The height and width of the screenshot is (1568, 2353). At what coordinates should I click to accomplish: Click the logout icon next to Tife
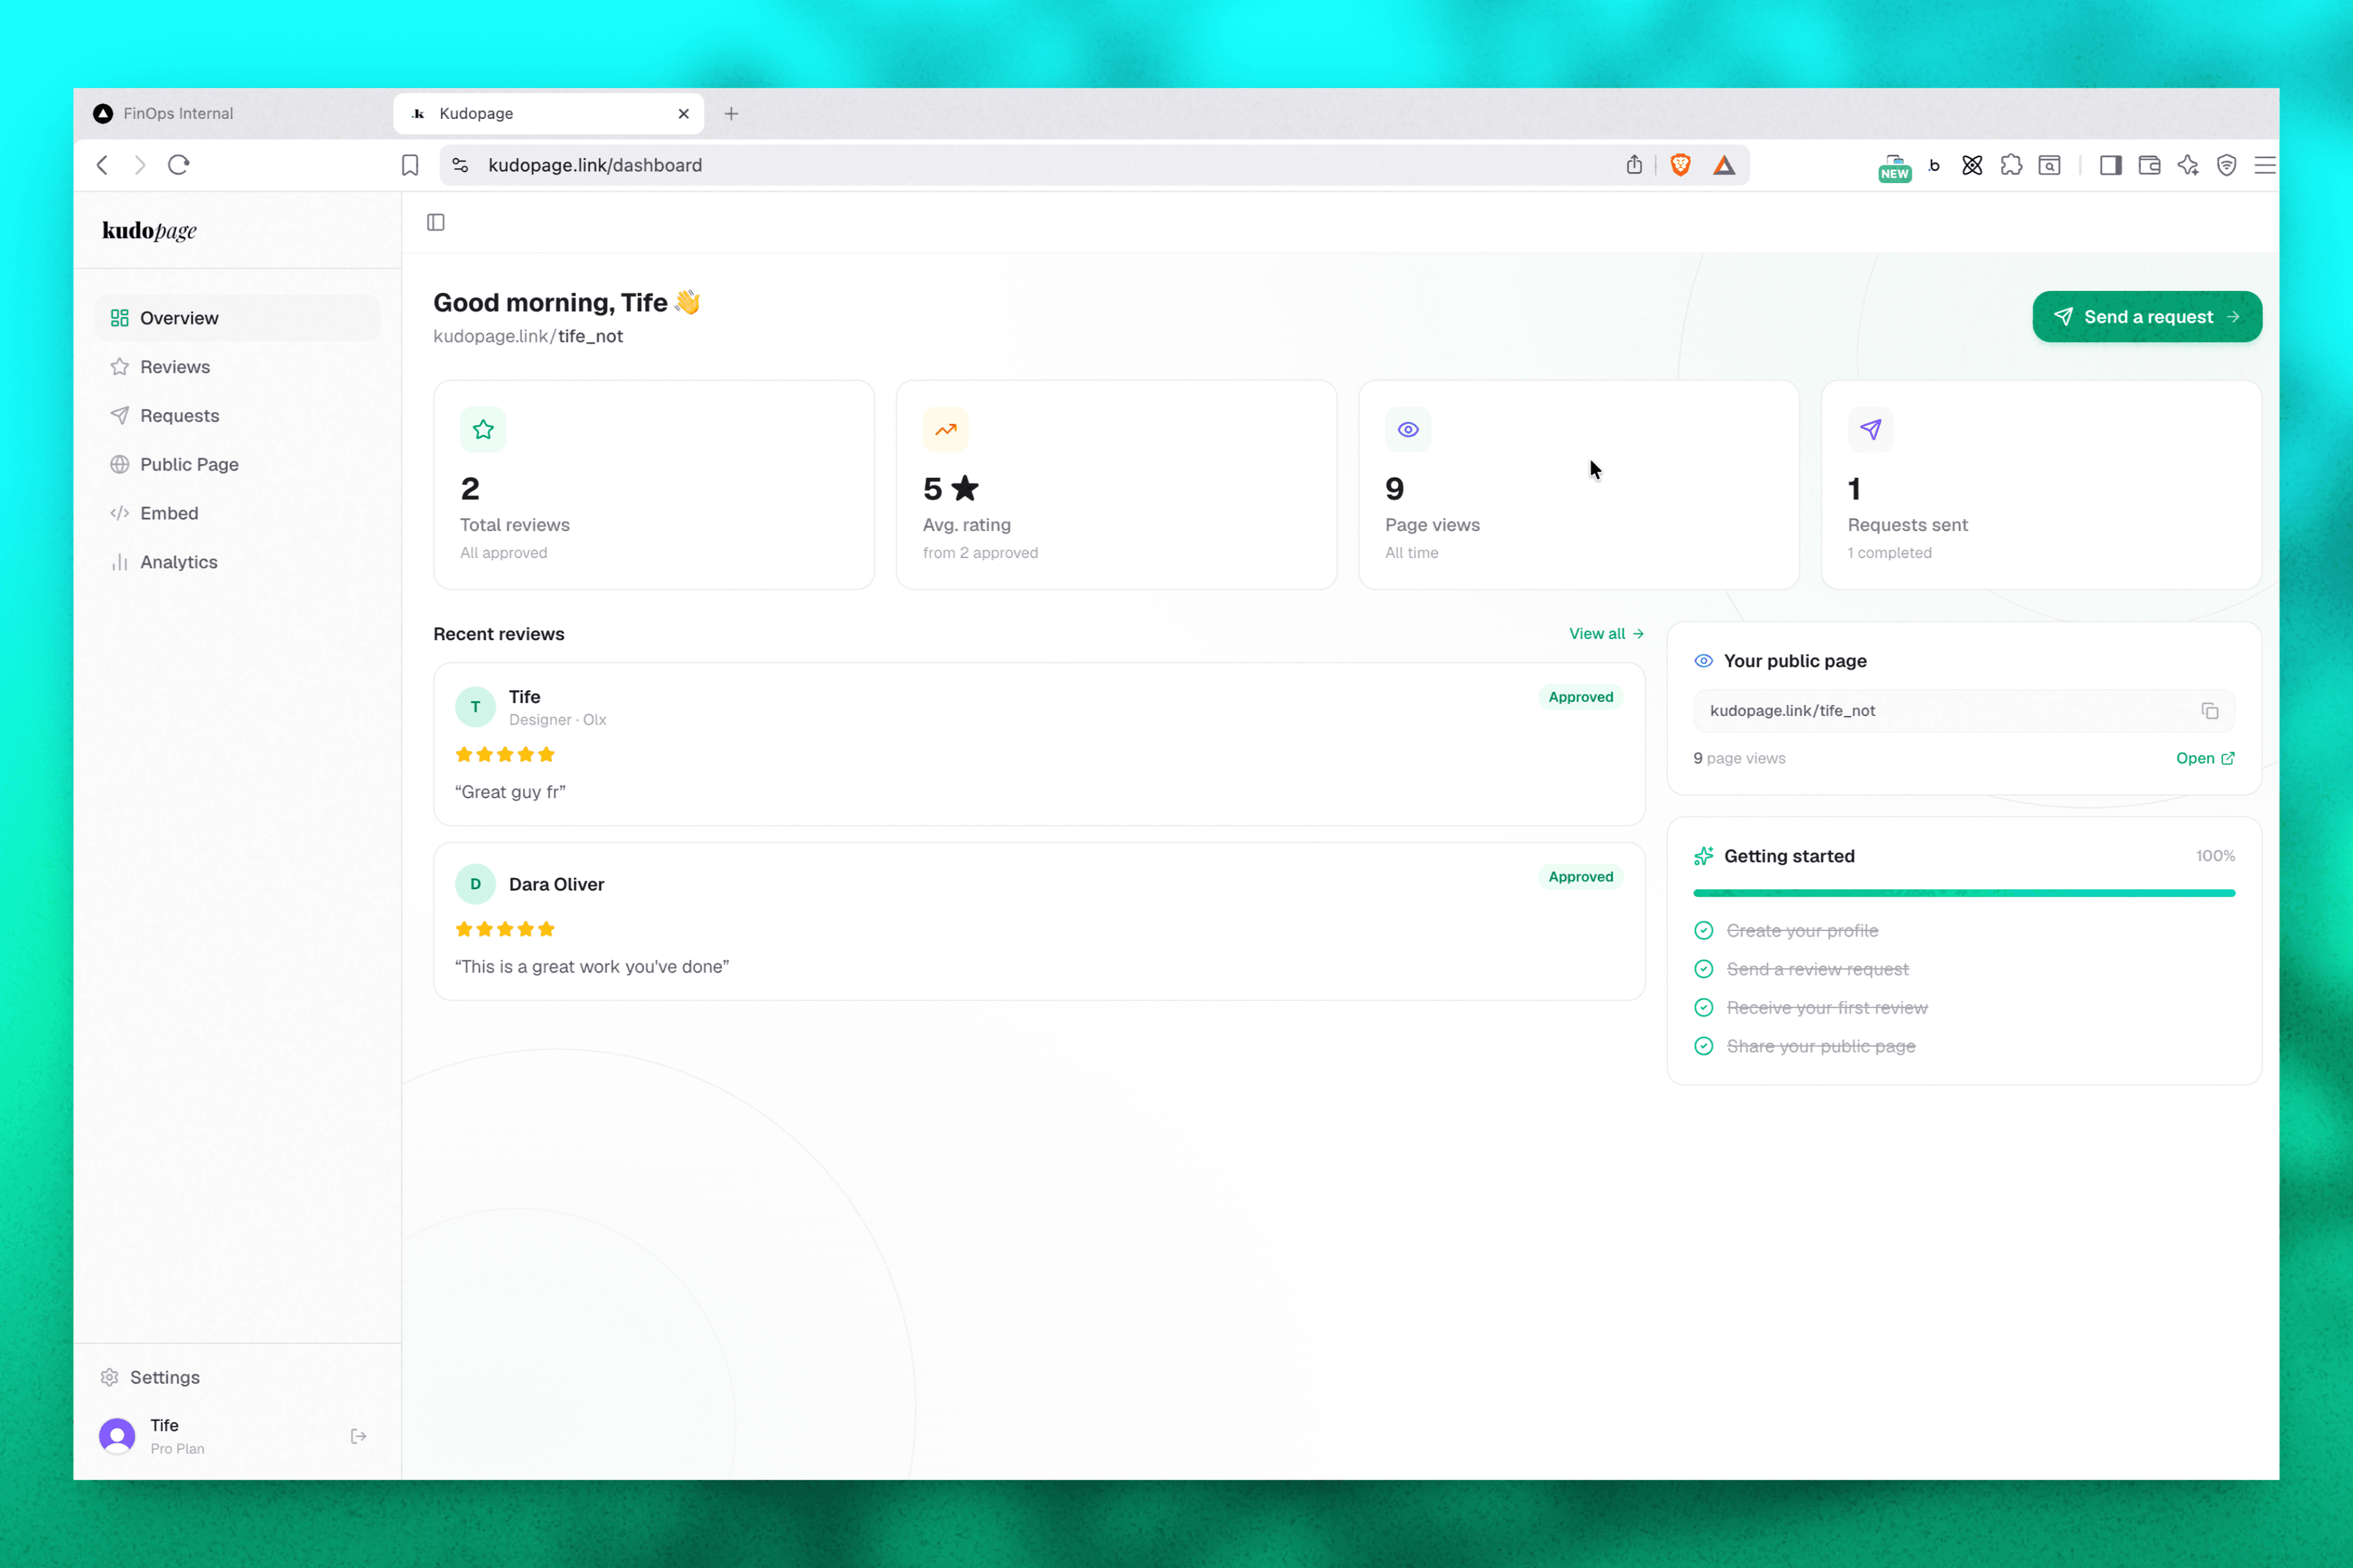click(x=358, y=1436)
